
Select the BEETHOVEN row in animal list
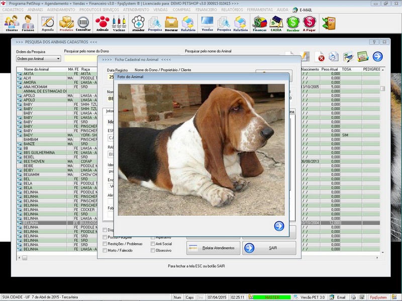[x=35, y=162]
